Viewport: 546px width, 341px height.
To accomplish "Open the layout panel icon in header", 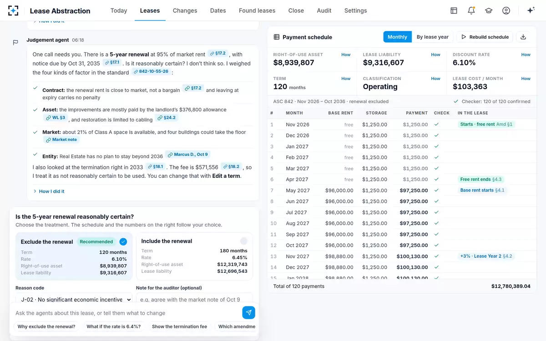I will tap(454, 10).
